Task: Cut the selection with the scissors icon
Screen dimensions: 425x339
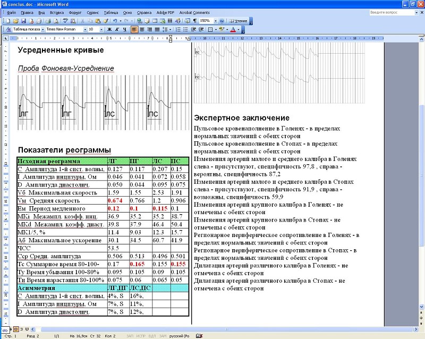Action: pyautogui.click(x=83, y=21)
